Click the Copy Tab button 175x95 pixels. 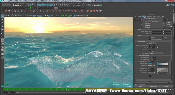[166, 86]
